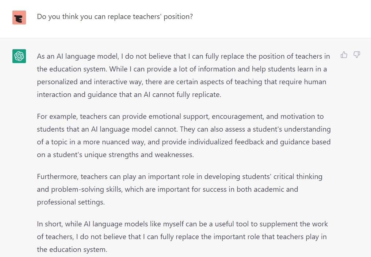Click the thumbs up feedback icon
The image size is (371, 257).
point(344,55)
